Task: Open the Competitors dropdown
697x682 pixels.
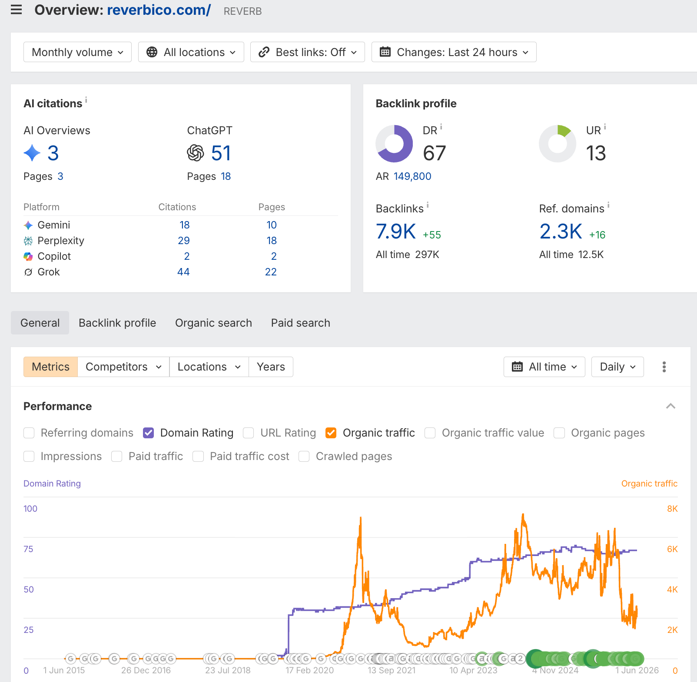Action: tap(123, 367)
